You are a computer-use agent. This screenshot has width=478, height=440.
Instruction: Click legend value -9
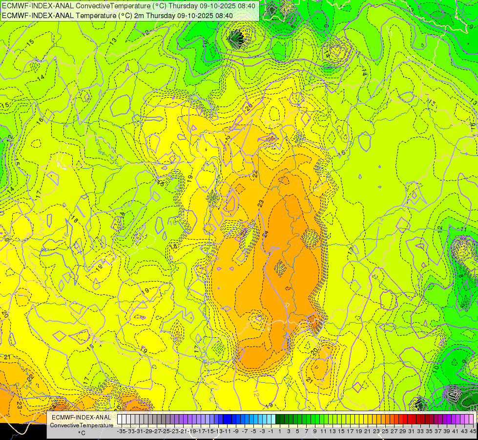236,432
